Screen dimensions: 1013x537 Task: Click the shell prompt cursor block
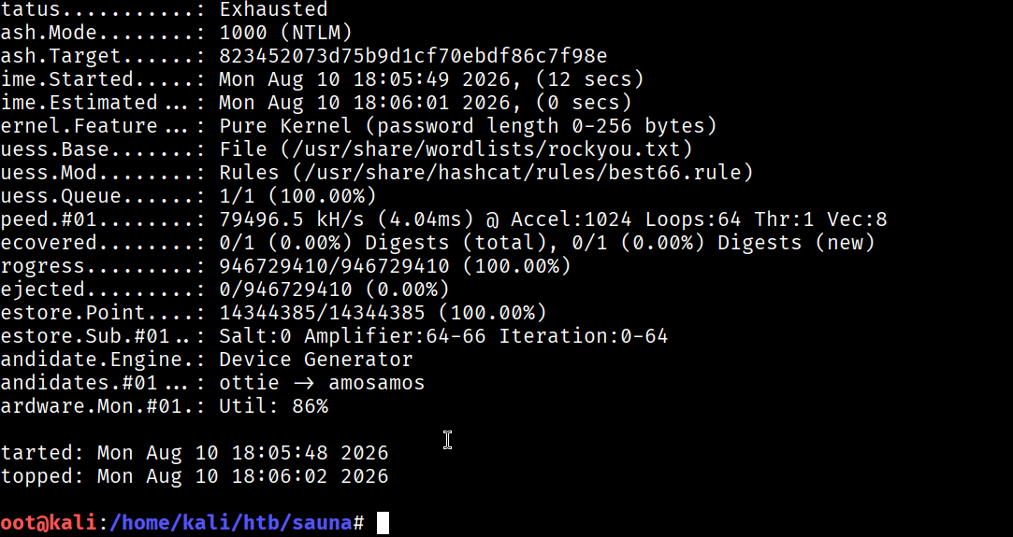tap(383, 523)
